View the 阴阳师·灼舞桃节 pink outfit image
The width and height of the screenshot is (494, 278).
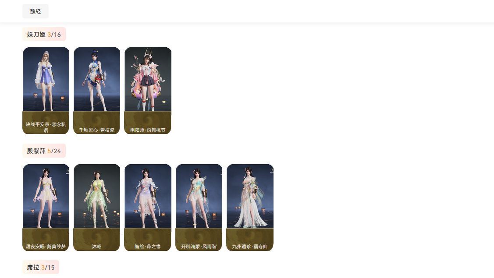coord(148,79)
